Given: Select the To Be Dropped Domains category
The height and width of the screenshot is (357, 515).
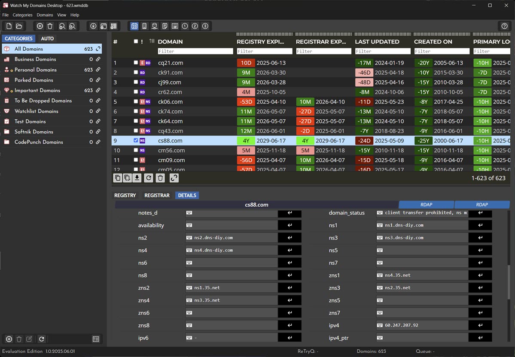Looking at the screenshot, I should (52, 100).
